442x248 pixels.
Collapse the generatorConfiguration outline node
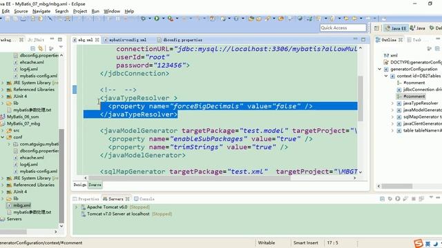[379, 69]
